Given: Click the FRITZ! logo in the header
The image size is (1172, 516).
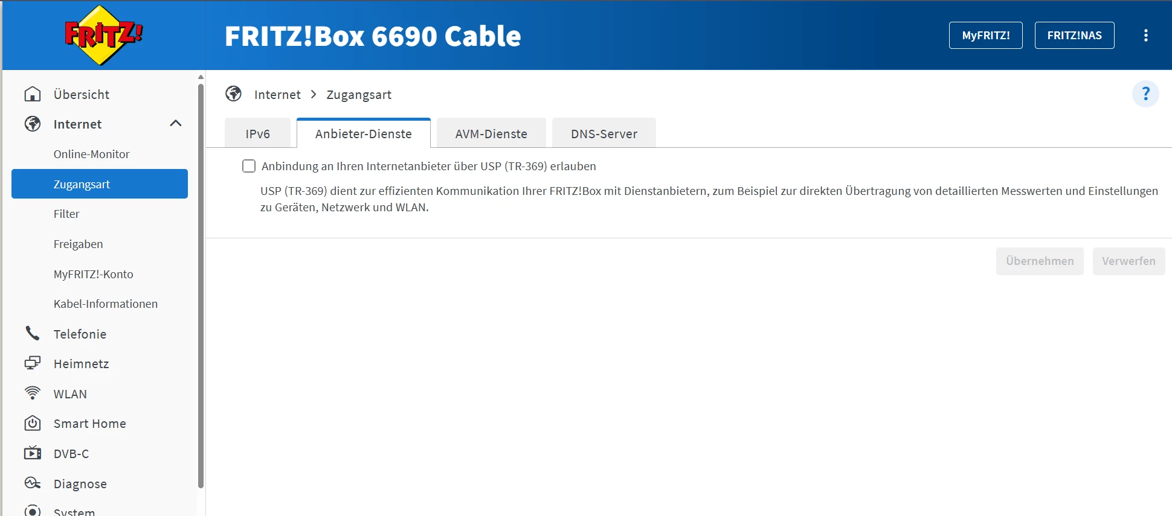Looking at the screenshot, I should click(x=103, y=35).
